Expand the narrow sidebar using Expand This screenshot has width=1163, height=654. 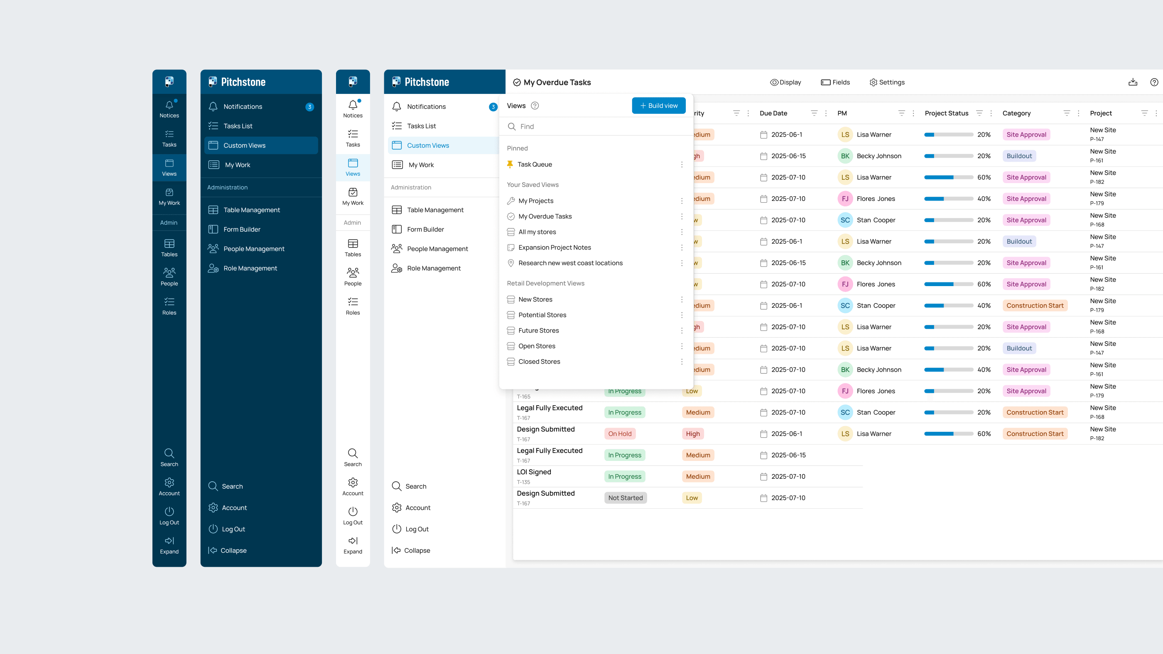[x=169, y=545]
